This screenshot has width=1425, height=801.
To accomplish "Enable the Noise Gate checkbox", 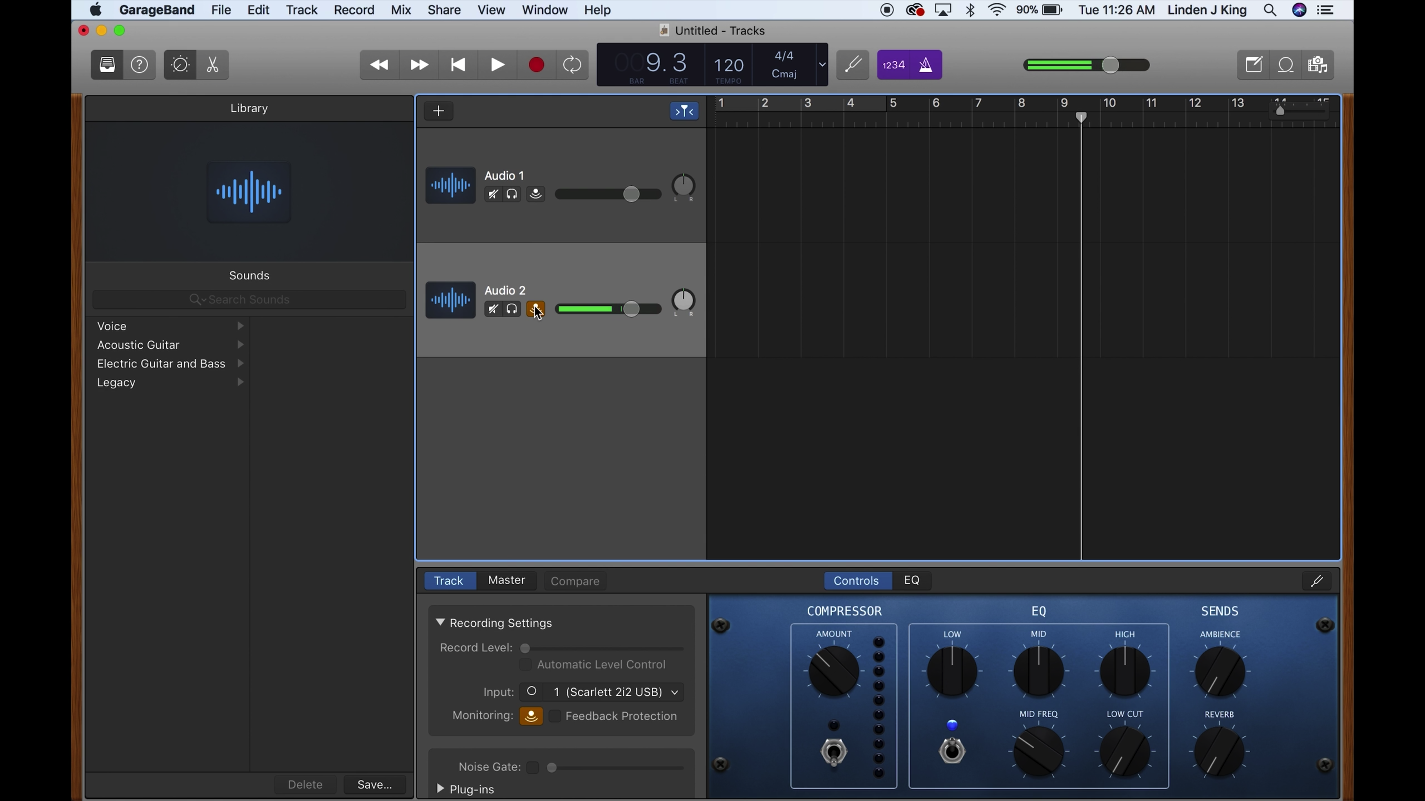I will (x=533, y=767).
